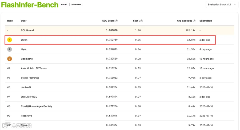The height and width of the screenshot is (130, 240).
Task: Click SOL score 0.709904
Action: (112, 87)
